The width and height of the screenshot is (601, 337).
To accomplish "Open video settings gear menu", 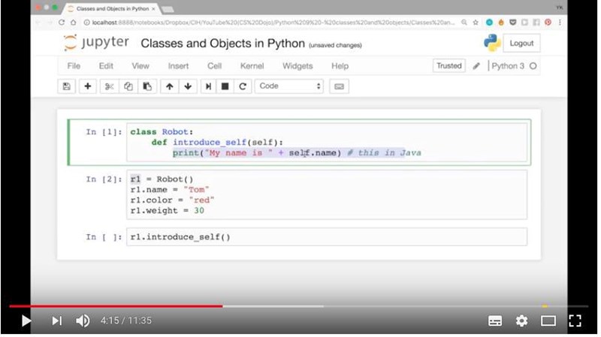I will tap(521, 320).
